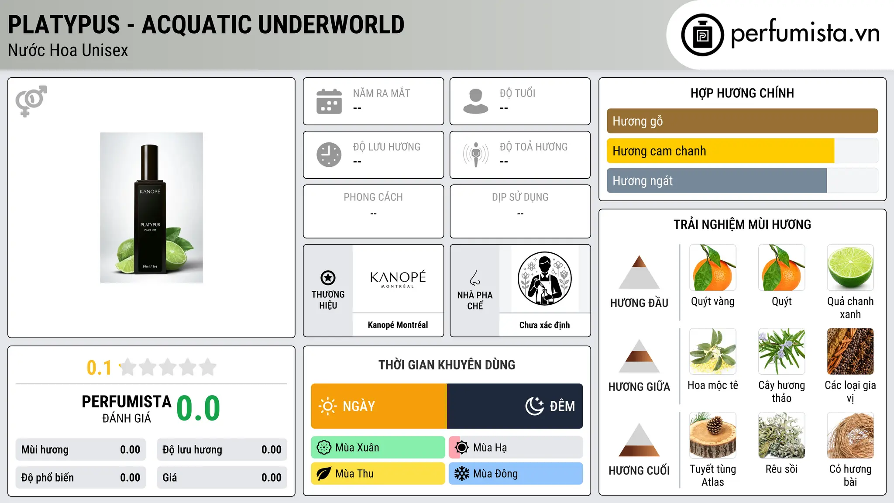Click the Độ lưu hương 0.00 score row
894x503 pixels.
222,450
